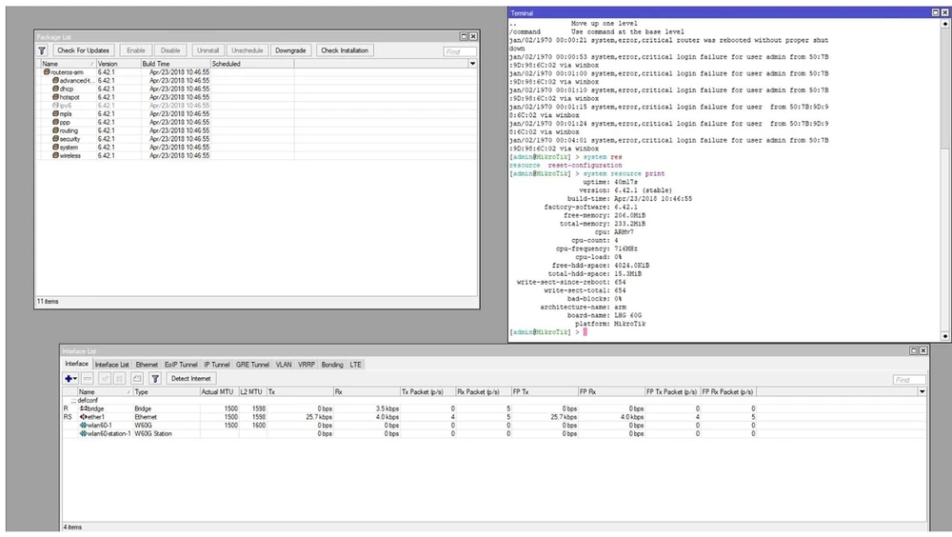Select the routing package icon
This screenshot has width=952, height=537.
pyautogui.click(x=55, y=130)
